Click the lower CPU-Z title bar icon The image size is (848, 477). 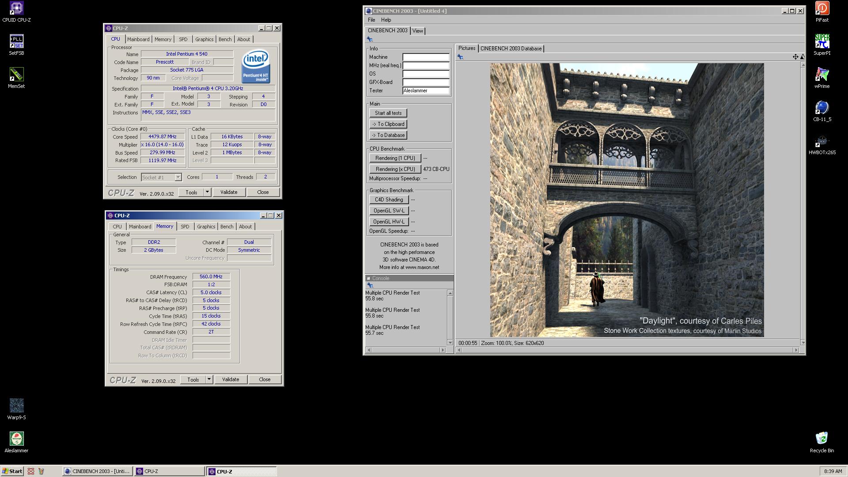(x=110, y=216)
